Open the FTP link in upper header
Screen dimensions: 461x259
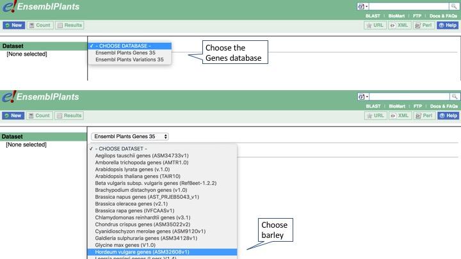coord(417,16)
